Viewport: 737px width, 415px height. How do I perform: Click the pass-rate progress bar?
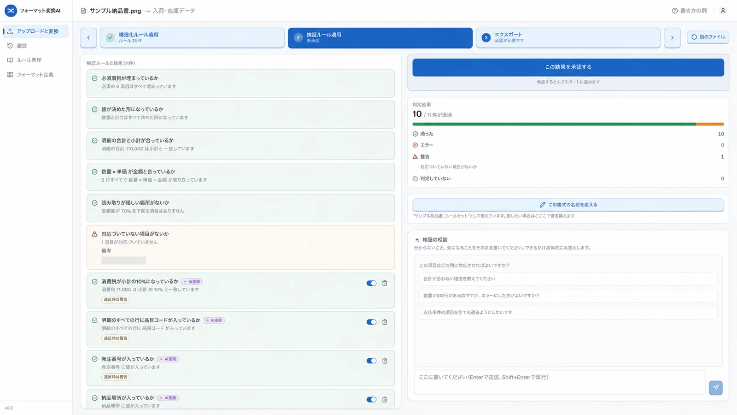(568, 124)
